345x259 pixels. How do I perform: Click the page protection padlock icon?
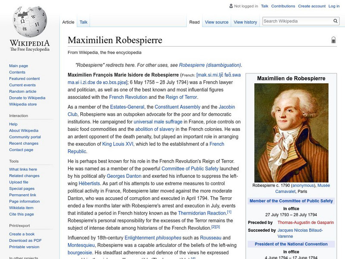tap(333, 40)
